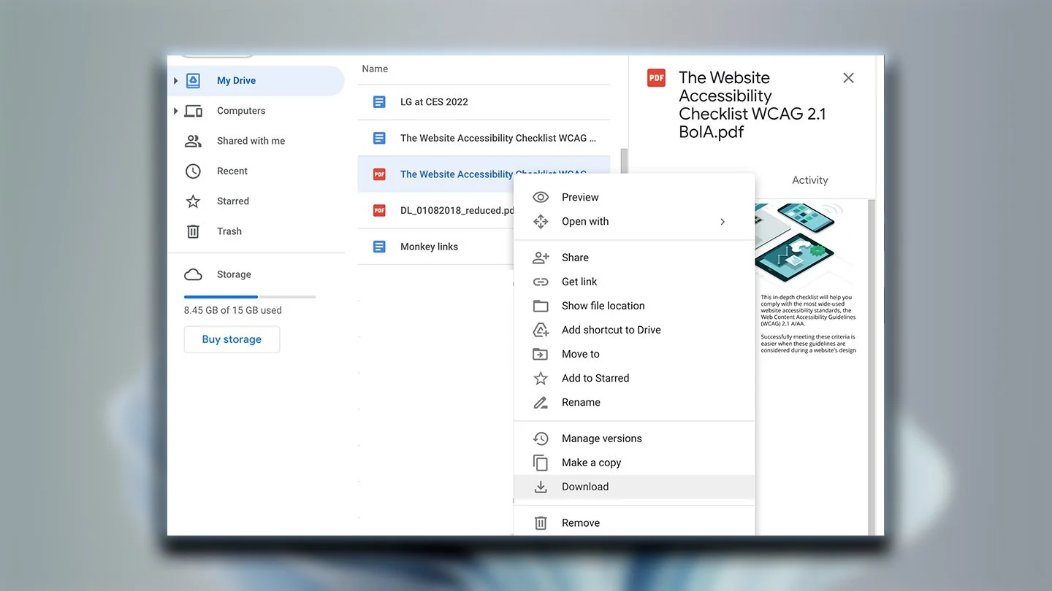This screenshot has width=1052, height=591.
Task: Click the Move to folder-arrow icon
Action: [541, 354]
